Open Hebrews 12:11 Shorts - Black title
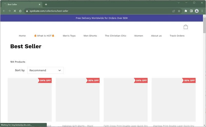Image resolution: width=206 pixels, height=127 pixels. pos(78,126)
